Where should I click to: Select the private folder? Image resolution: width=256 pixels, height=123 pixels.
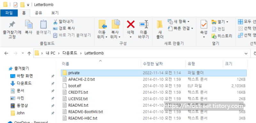point(154,73)
